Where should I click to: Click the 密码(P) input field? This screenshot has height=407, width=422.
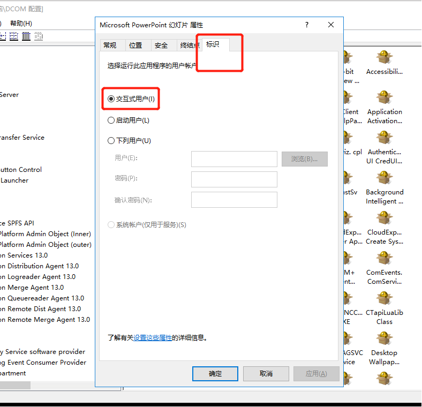(x=234, y=179)
